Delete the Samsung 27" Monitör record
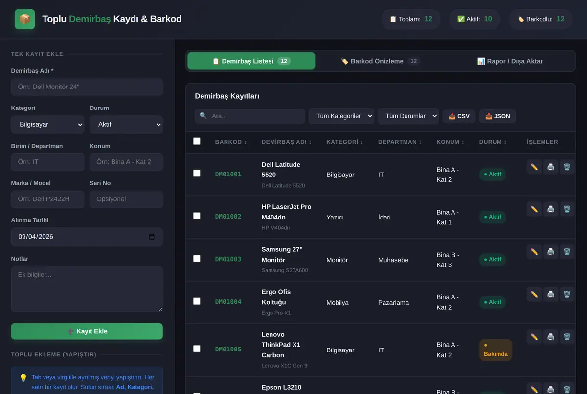This screenshot has height=394, width=587. [567, 252]
